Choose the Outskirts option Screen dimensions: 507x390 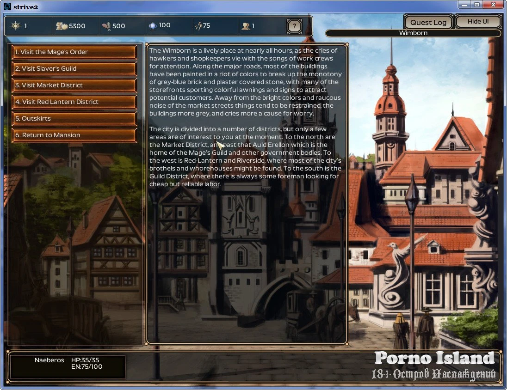click(x=74, y=119)
